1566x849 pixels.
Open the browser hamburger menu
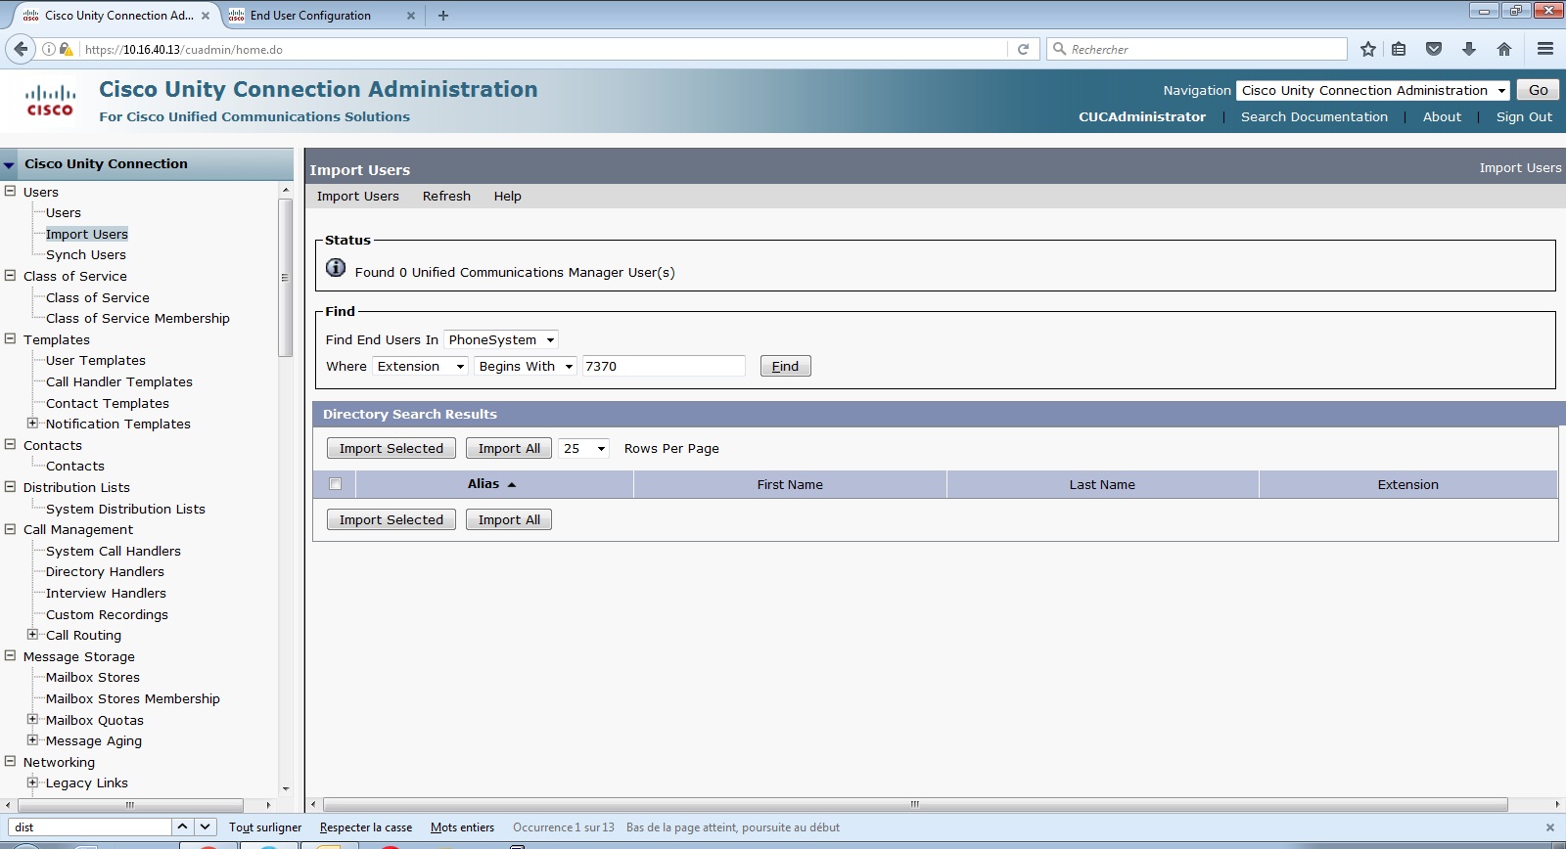point(1545,49)
